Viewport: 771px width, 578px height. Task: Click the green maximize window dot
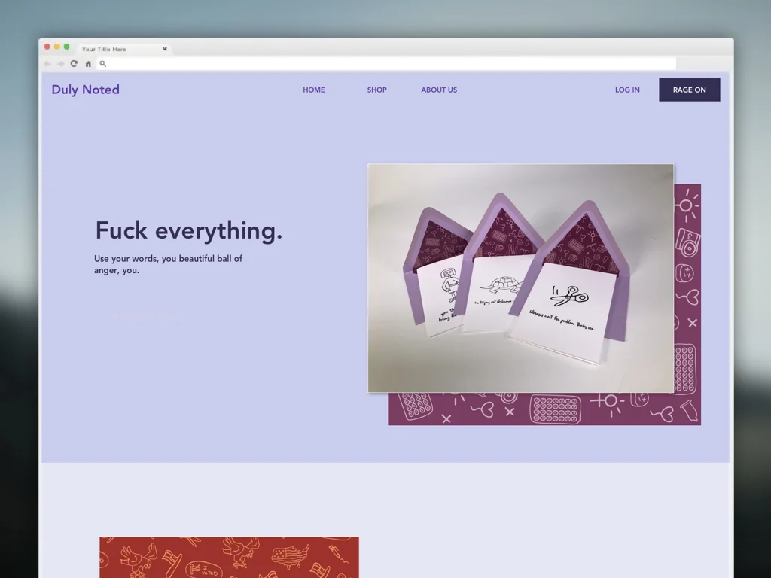point(67,47)
